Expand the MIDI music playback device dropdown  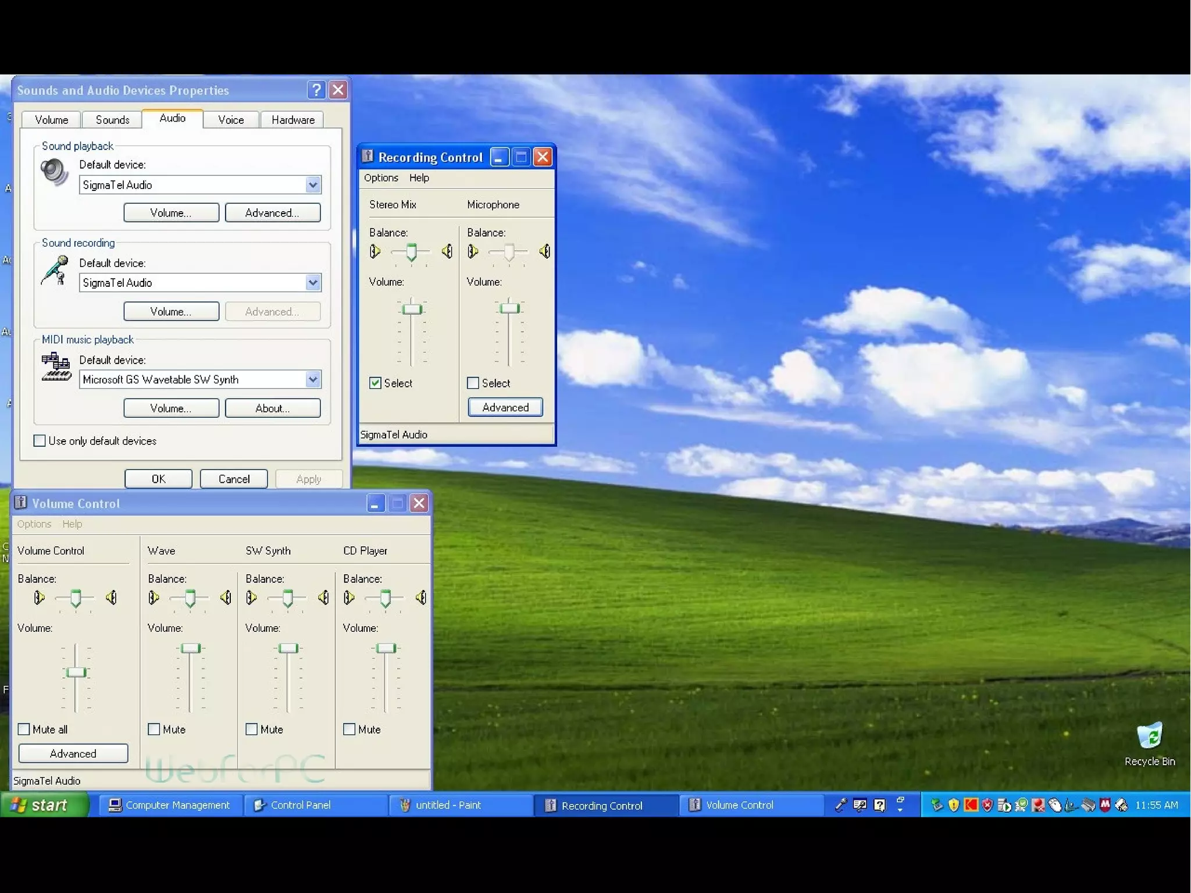pos(313,379)
